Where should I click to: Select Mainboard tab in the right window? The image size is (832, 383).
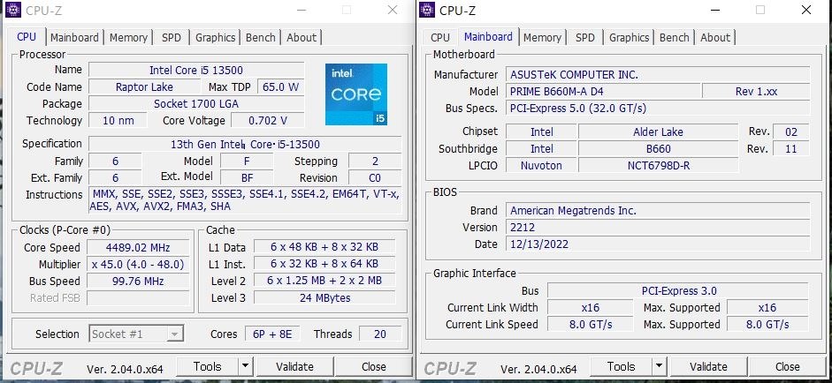(488, 36)
